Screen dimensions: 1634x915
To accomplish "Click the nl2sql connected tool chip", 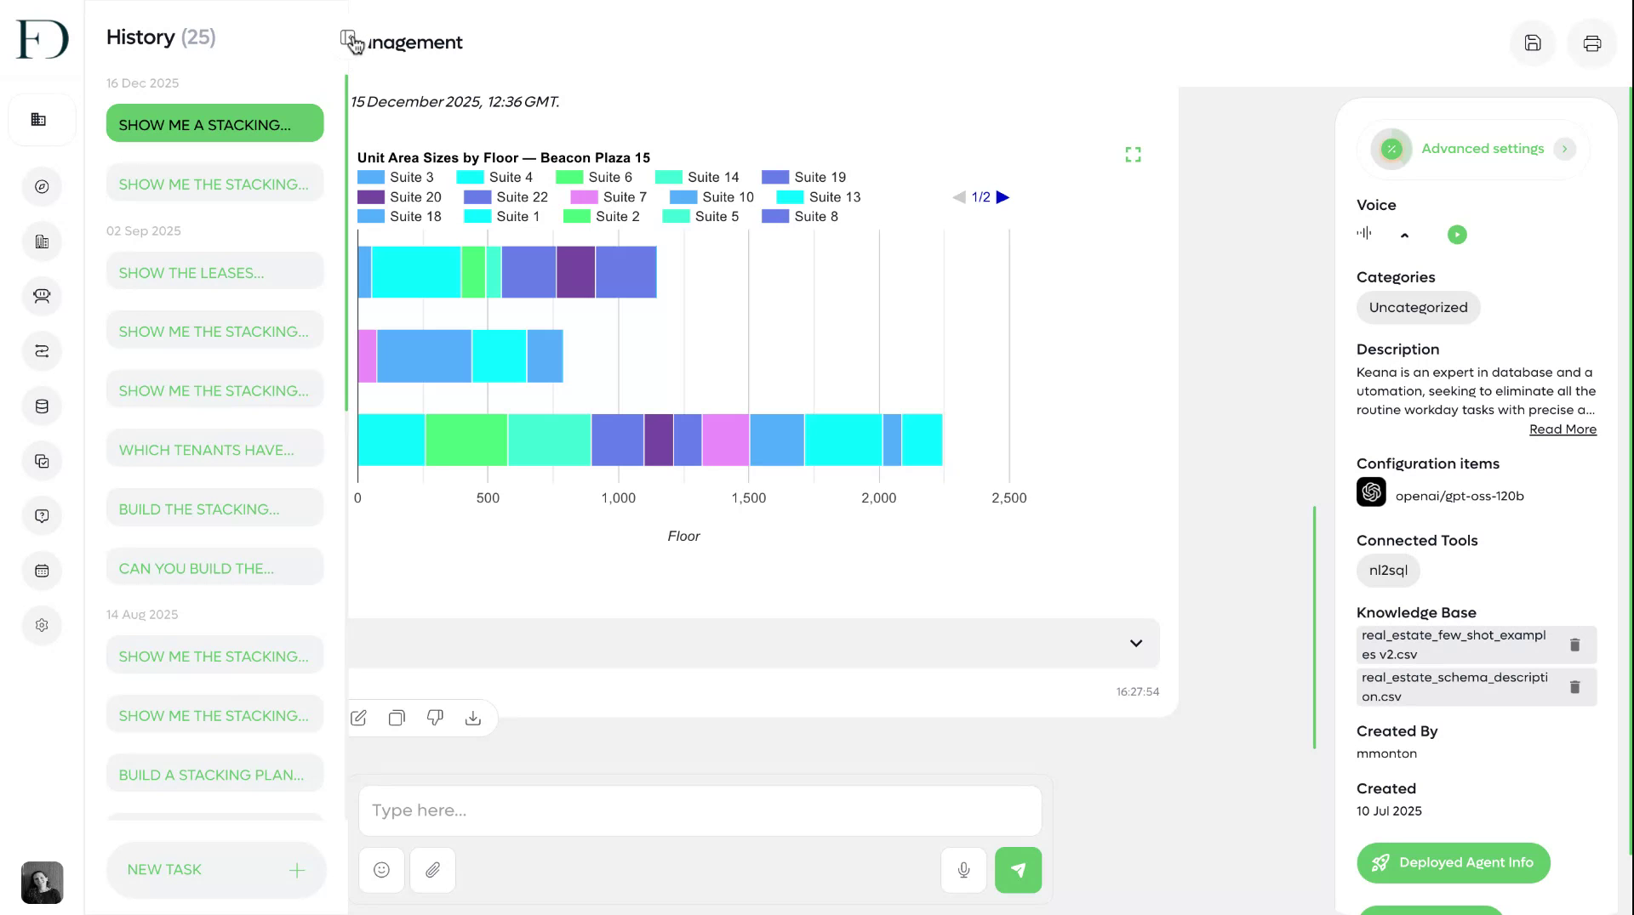I will [x=1388, y=571].
